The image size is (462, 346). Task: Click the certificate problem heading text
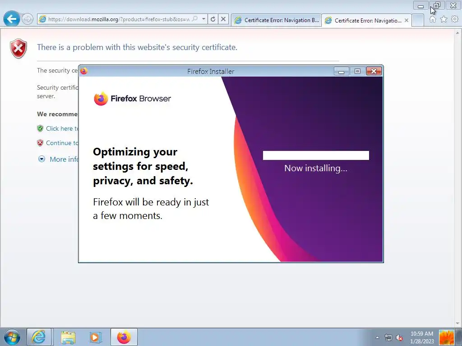(x=137, y=47)
